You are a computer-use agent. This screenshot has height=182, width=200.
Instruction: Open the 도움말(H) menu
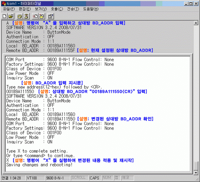pos(91,9)
